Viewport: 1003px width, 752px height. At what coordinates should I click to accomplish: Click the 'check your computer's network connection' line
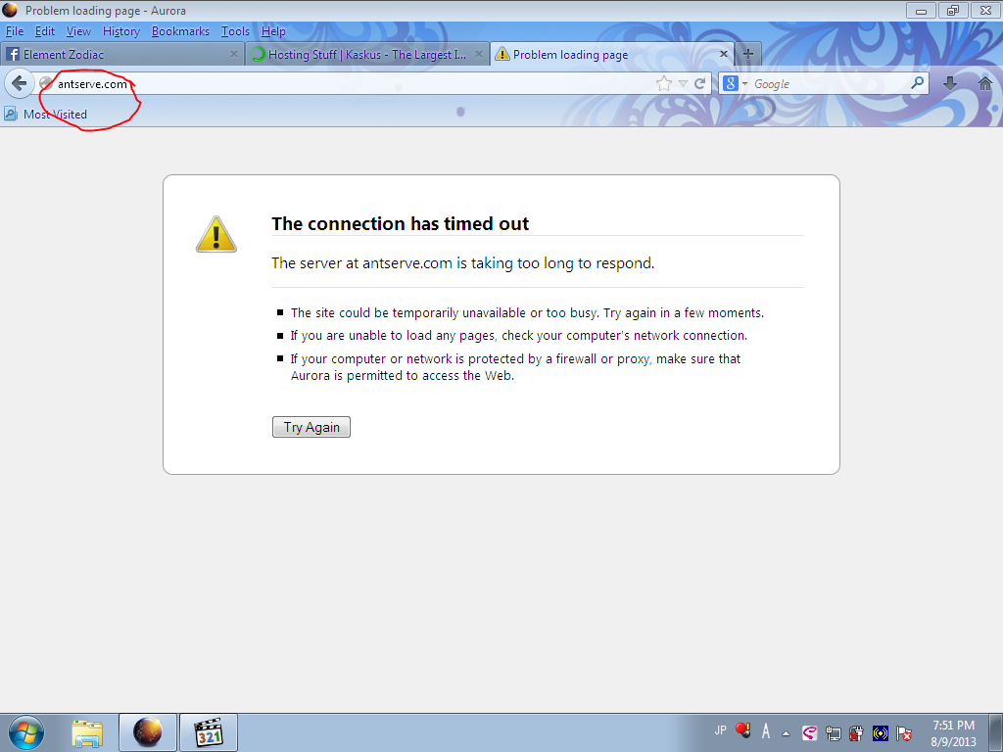519,335
